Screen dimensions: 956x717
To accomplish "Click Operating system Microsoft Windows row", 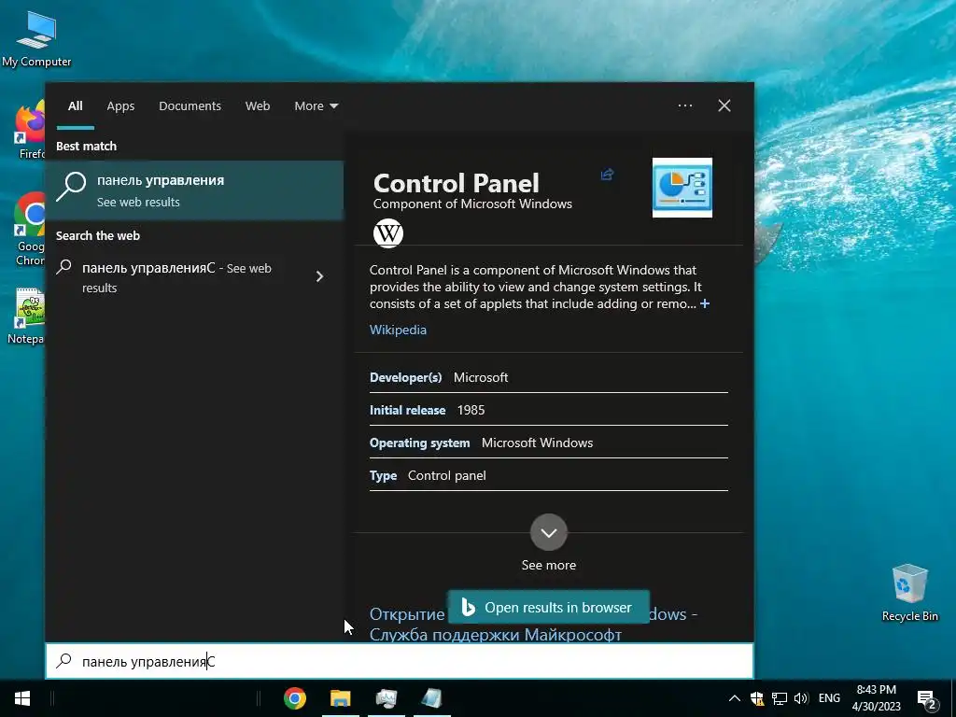I will pos(549,443).
